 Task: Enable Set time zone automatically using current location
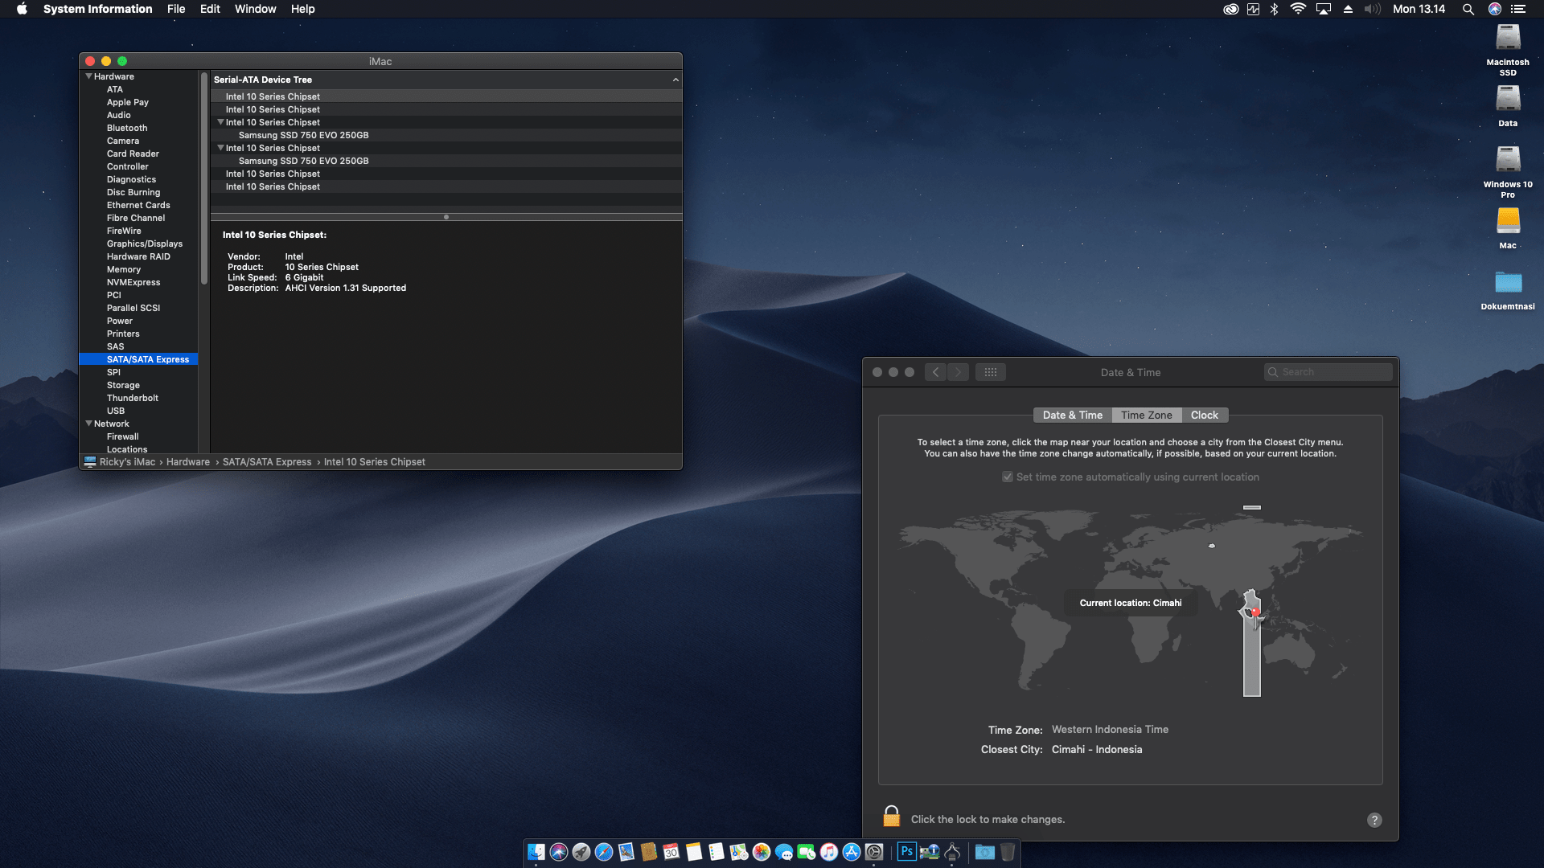(1007, 477)
